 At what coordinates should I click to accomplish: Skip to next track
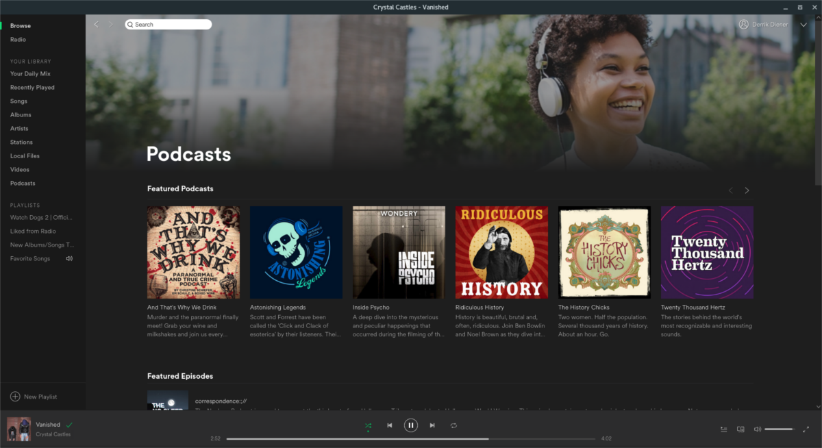pyautogui.click(x=432, y=425)
